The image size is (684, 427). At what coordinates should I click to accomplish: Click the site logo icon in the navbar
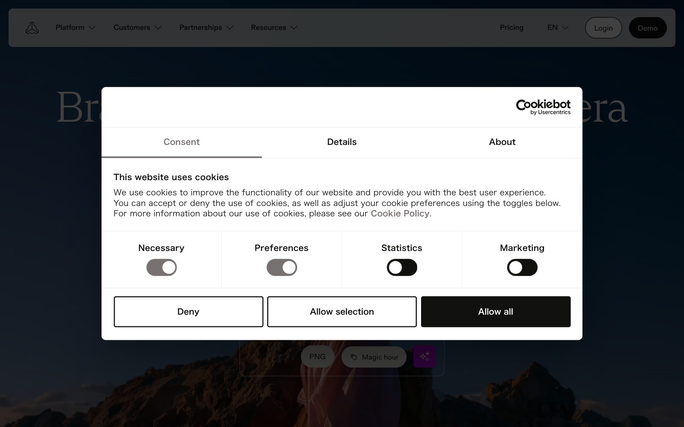(x=32, y=28)
